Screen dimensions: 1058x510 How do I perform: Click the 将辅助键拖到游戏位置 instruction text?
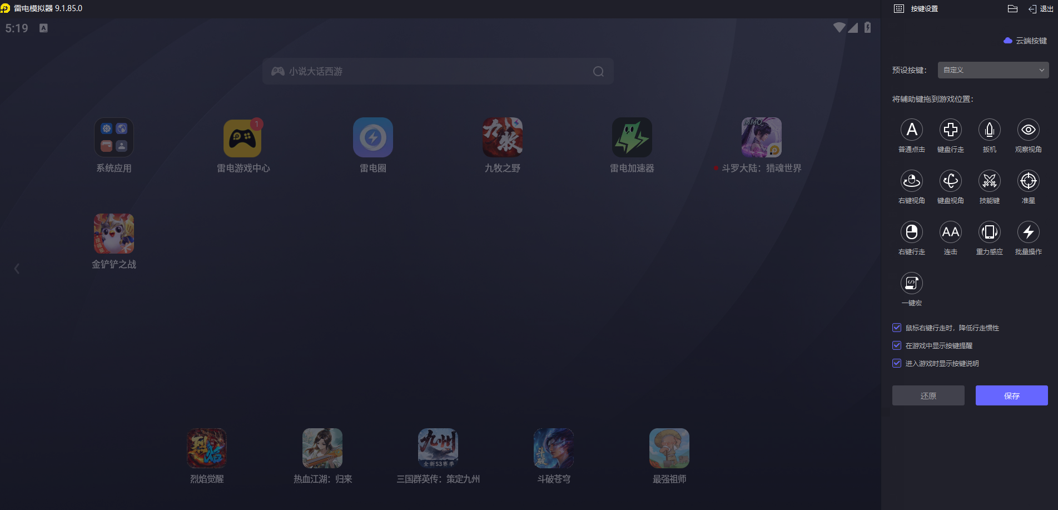(933, 99)
